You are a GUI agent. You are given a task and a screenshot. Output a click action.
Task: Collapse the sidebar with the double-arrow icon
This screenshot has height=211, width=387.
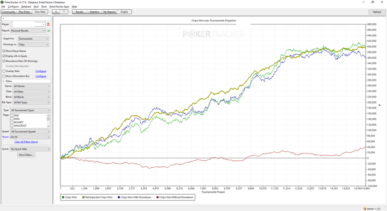[x=3, y=19]
